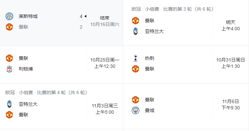Click the Liverpool (利物浦) crest icon

9,69
